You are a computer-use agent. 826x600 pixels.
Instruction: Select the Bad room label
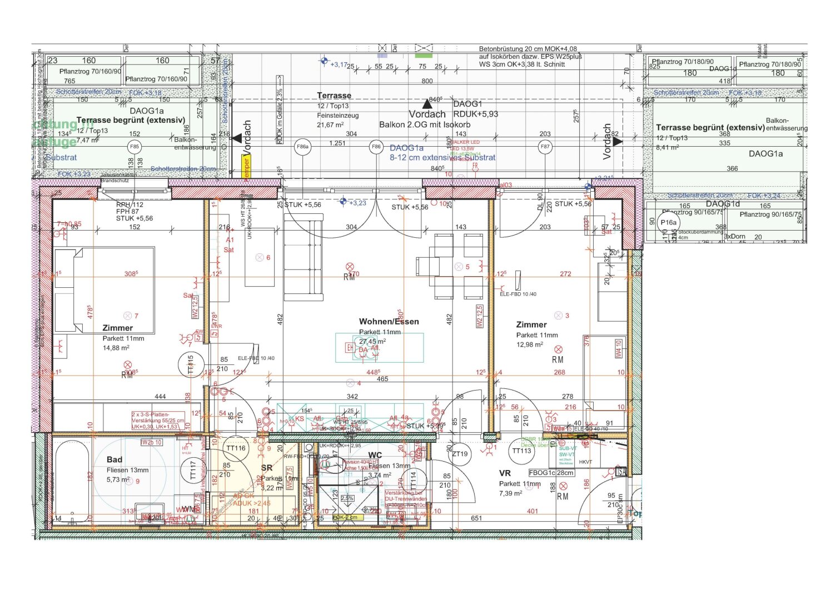coord(115,459)
